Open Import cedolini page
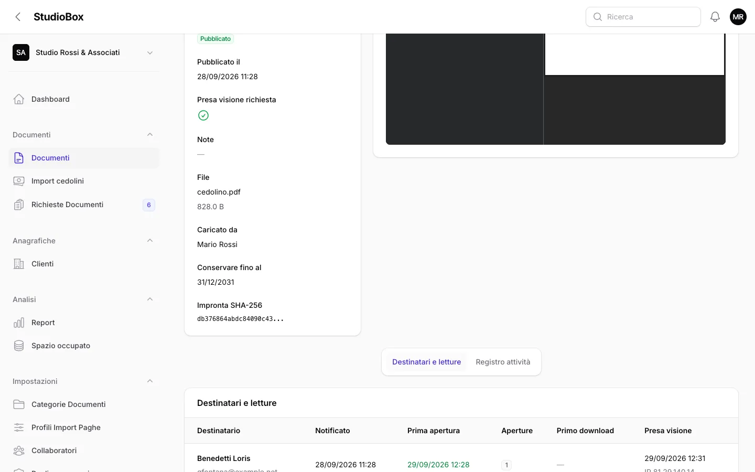Screen dimensions: 755x472 [x=84, y=181]
